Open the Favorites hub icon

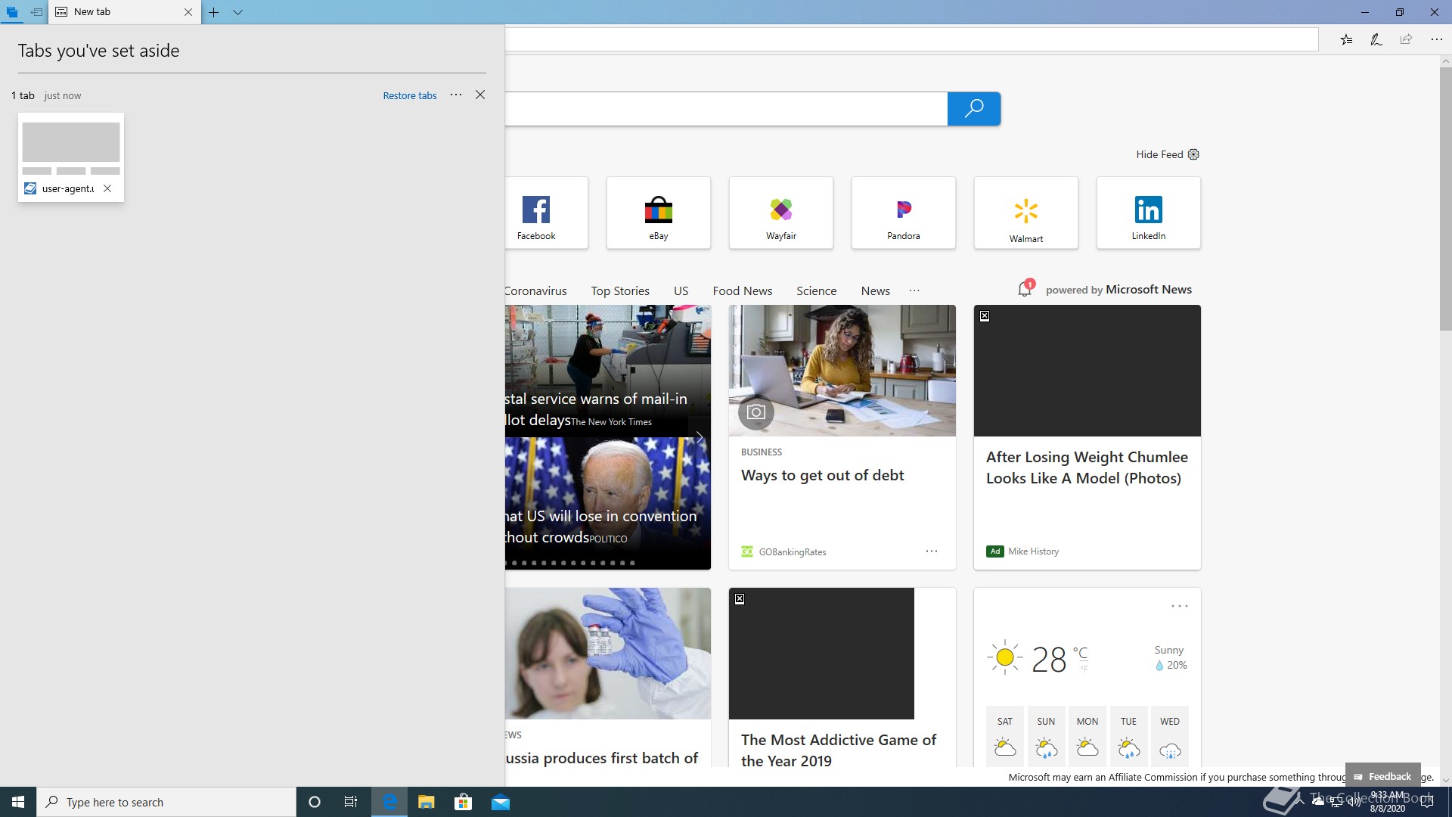1346,39
